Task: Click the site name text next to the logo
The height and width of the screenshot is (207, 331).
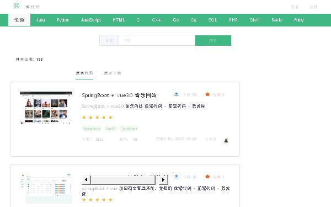Action: [33, 7]
